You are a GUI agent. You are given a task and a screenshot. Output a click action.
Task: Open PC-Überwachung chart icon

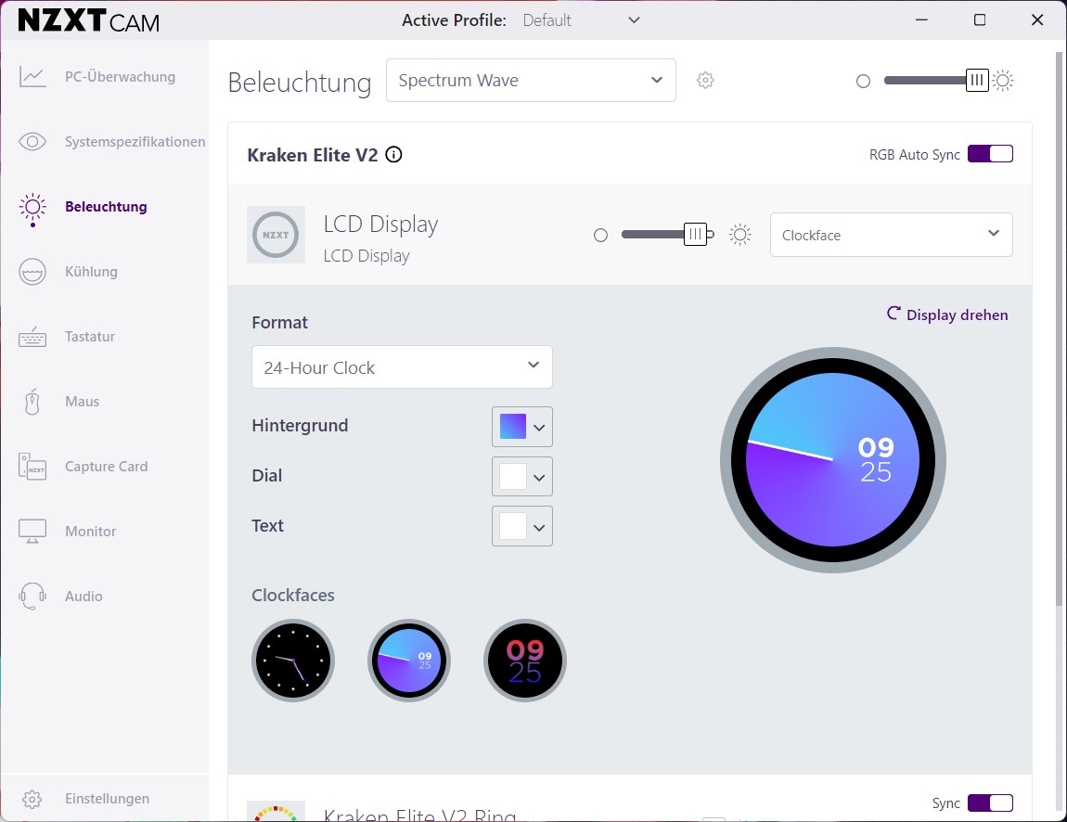(x=32, y=77)
